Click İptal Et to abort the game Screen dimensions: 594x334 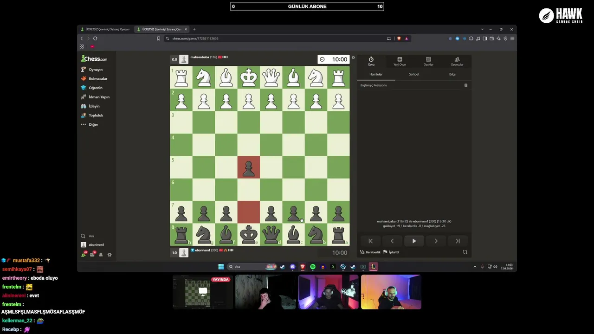click(x=391, y=252)
